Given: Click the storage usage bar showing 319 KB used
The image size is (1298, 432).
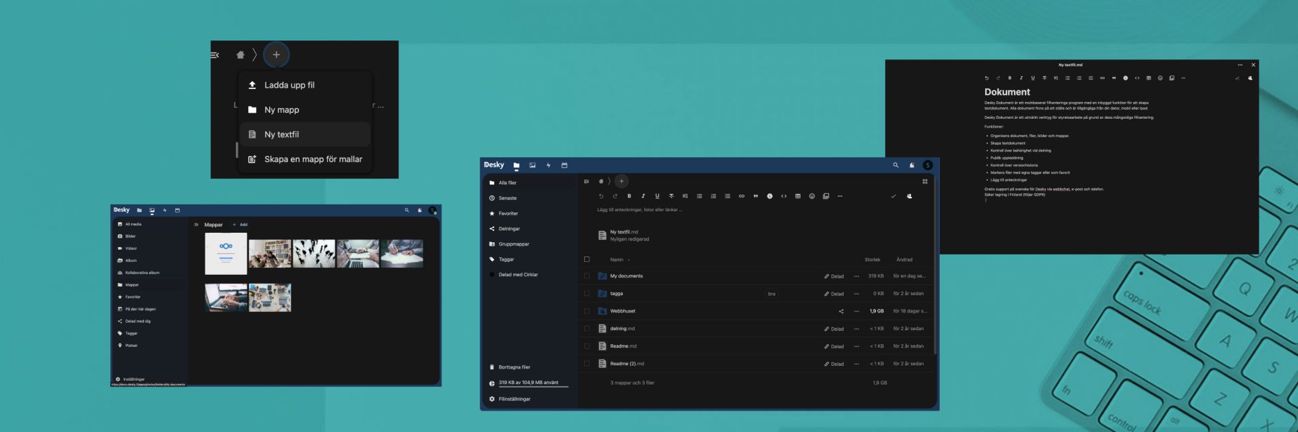Looking at the screenshot, I should click(x=528, y=383).
